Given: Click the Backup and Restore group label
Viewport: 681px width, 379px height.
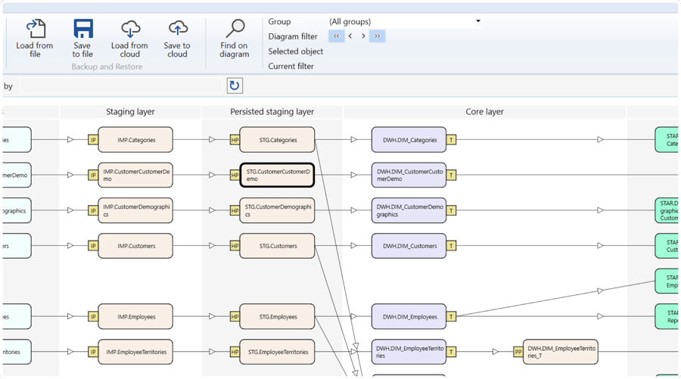Looking at the screenshot, I should 107,67.
